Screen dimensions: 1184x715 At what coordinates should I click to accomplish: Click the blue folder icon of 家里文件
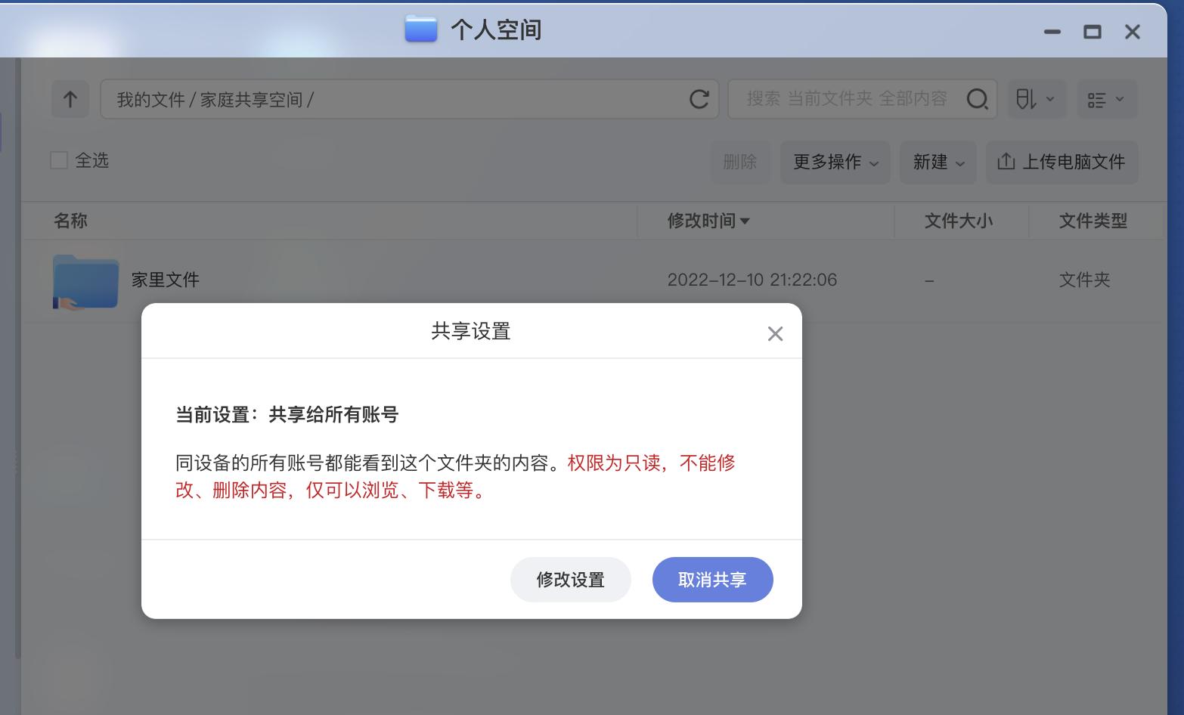click(x=85, y=280)
